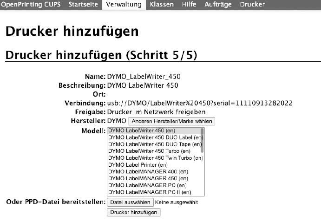
Task: Click the name value DYMO_LabelWriter_450
Action: (x=144, y=77)
